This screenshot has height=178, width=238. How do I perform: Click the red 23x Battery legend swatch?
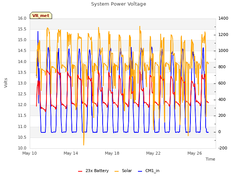point(80,171)
